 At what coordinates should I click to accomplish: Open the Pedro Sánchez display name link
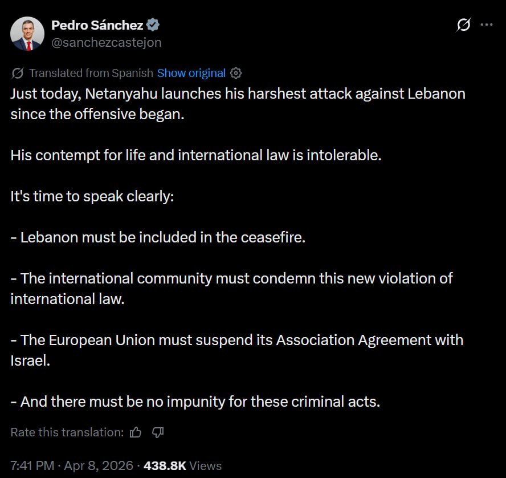tap(97, 25)
